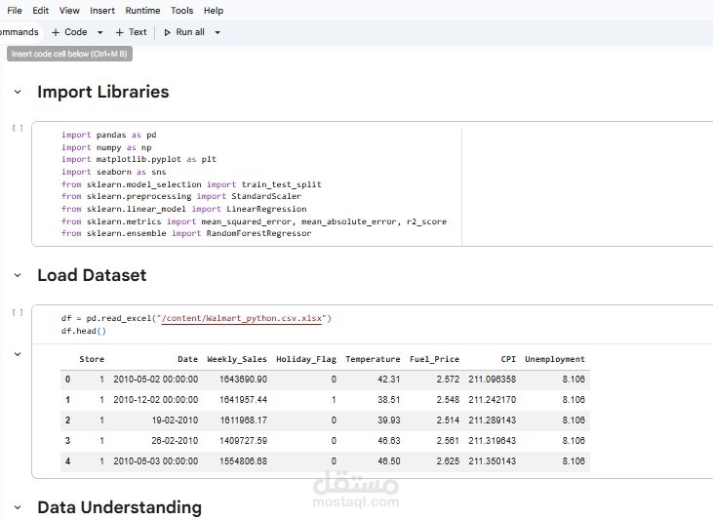This screenshot has height=520, width=713.
Task: Open the Edit menu
Action: [40, 11]
